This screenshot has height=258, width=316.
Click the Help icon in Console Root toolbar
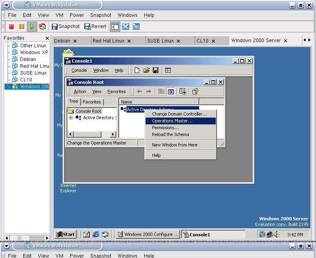click(x=195, y=92)
